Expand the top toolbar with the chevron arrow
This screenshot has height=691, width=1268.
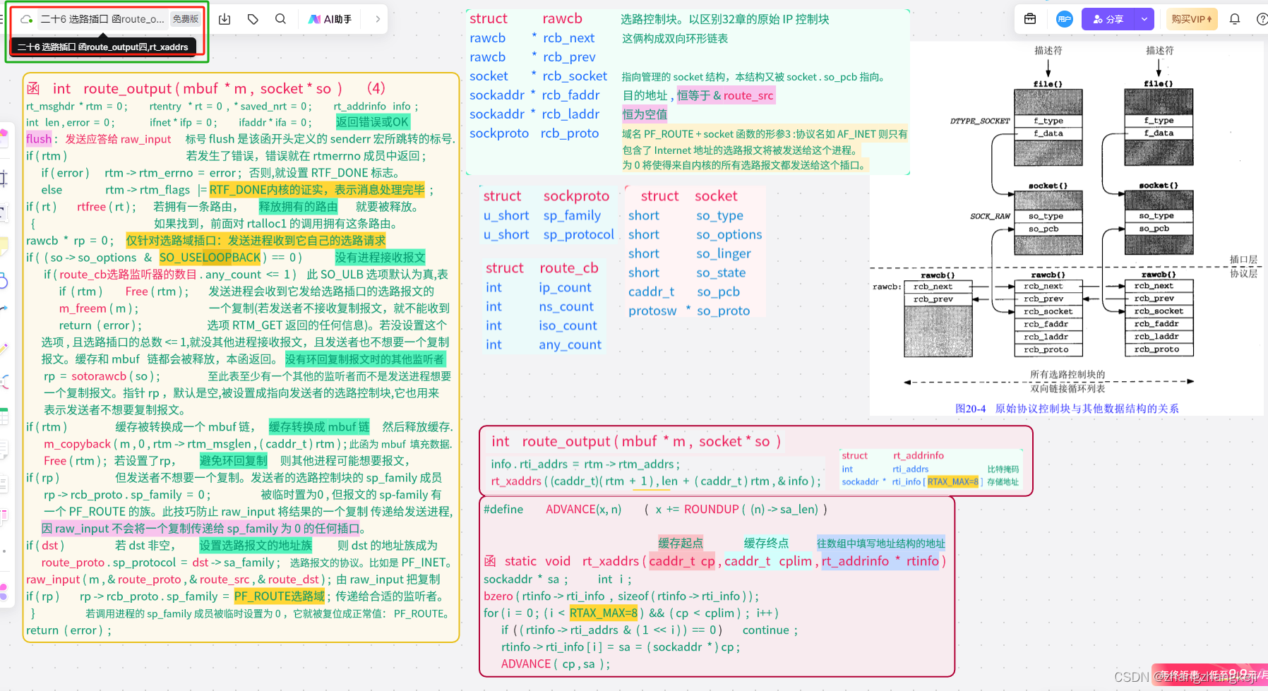[378, 19]
